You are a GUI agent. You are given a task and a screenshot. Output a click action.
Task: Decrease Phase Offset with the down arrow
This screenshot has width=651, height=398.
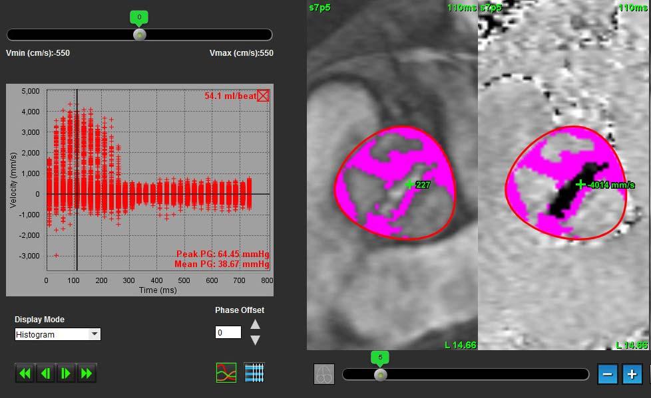tap(256, 340)
